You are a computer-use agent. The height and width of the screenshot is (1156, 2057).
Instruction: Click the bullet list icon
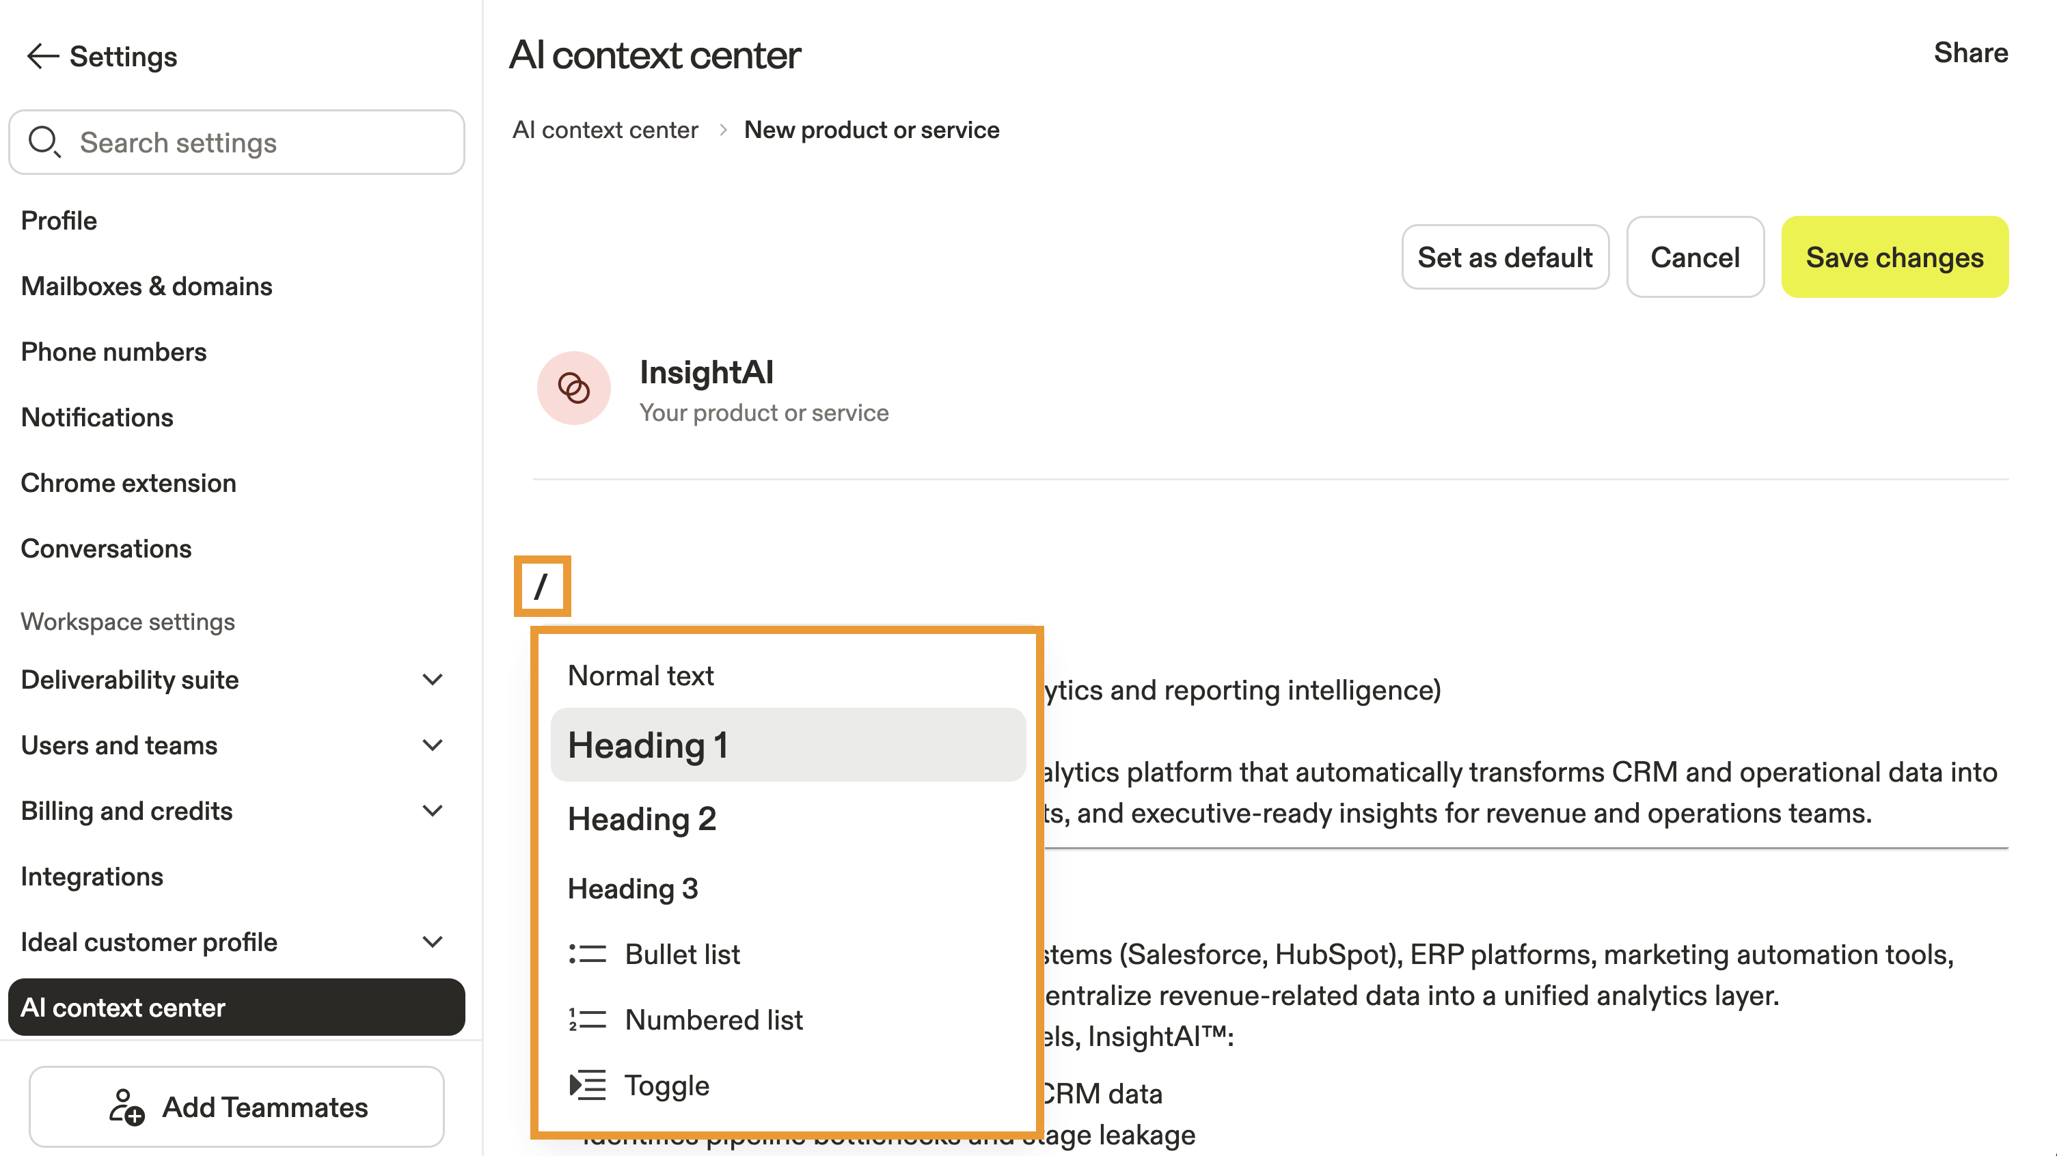[x=588, y=954]
